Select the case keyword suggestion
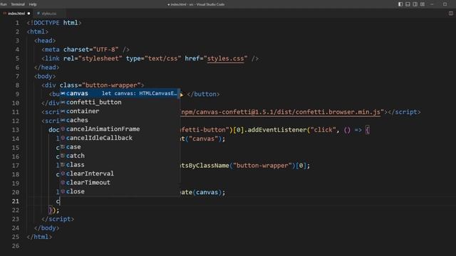This screenshot has height=256, width=456. click(x=120, y=147)
